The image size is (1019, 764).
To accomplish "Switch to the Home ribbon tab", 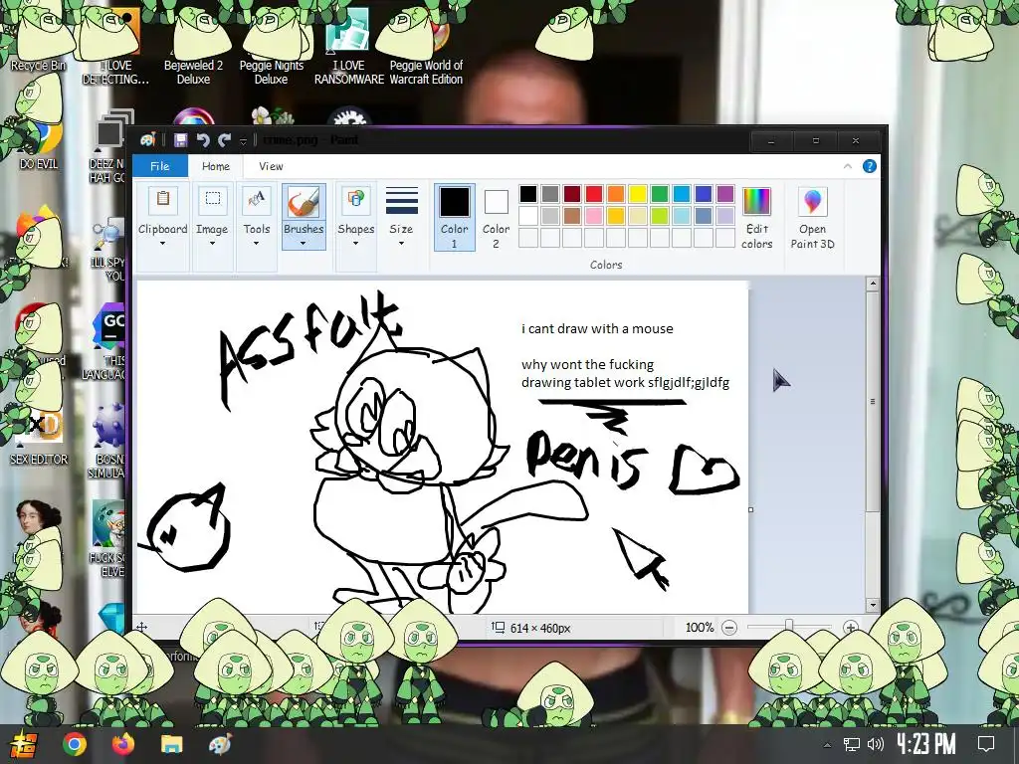I will [x=216, y=166].
